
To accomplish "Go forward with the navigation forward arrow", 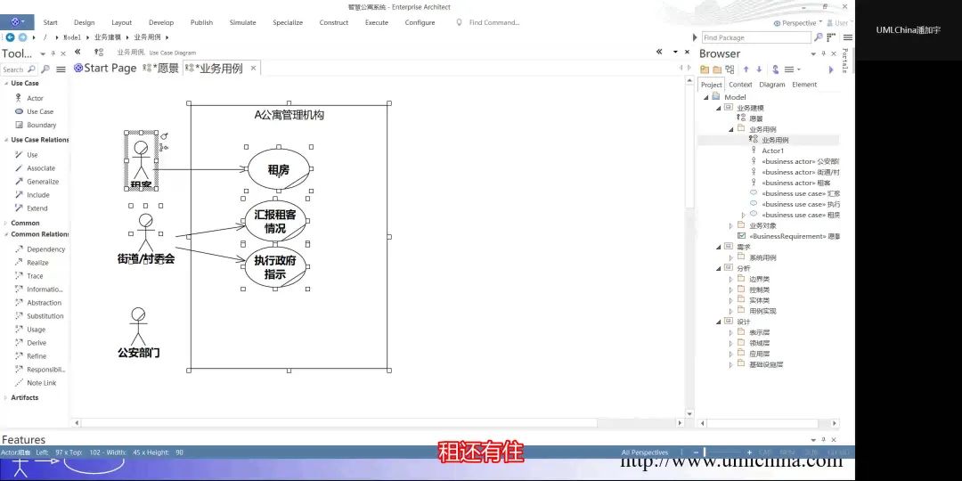I will coord(22,37).
